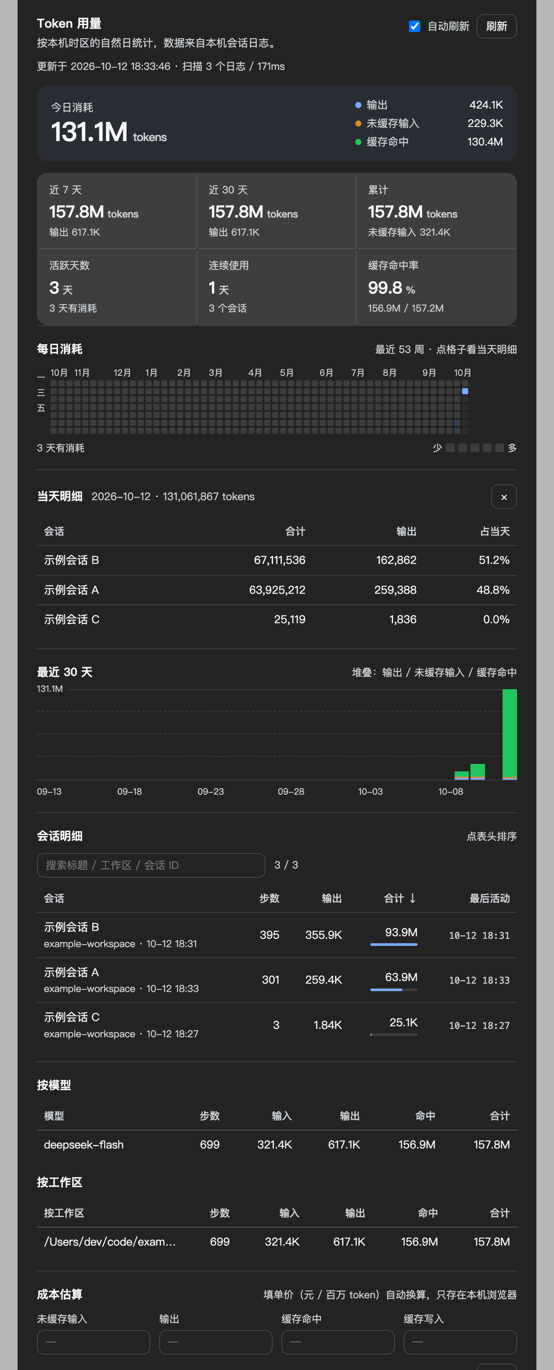This screenshot has width=554, height=1370.
Task: Click the 48.8% share for 示例会话 A
Action: [493, 590]
